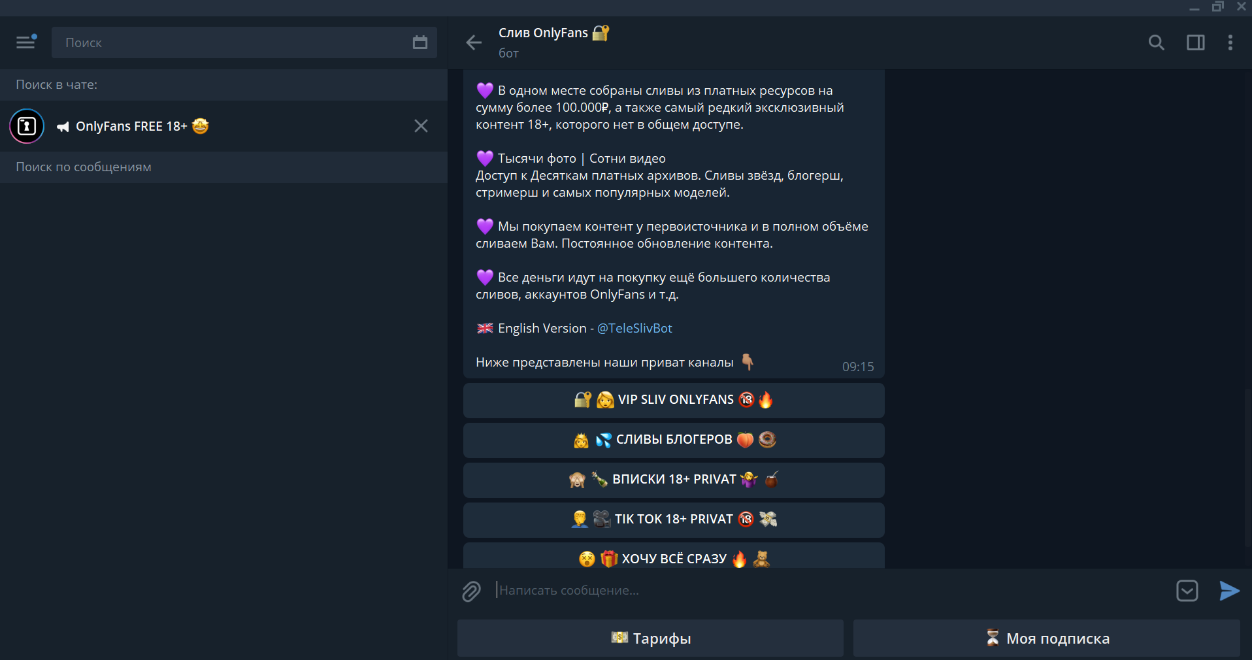Screen dimensions: 1252x660
Task: Open the Моя подписка keyboard button
Action: (x=1047, y=638)
